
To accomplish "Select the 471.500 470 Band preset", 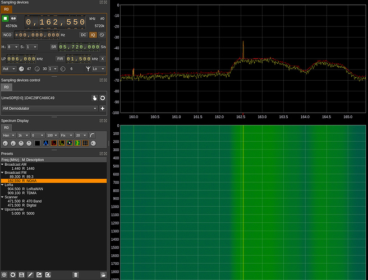I will [x=54, y=201].
